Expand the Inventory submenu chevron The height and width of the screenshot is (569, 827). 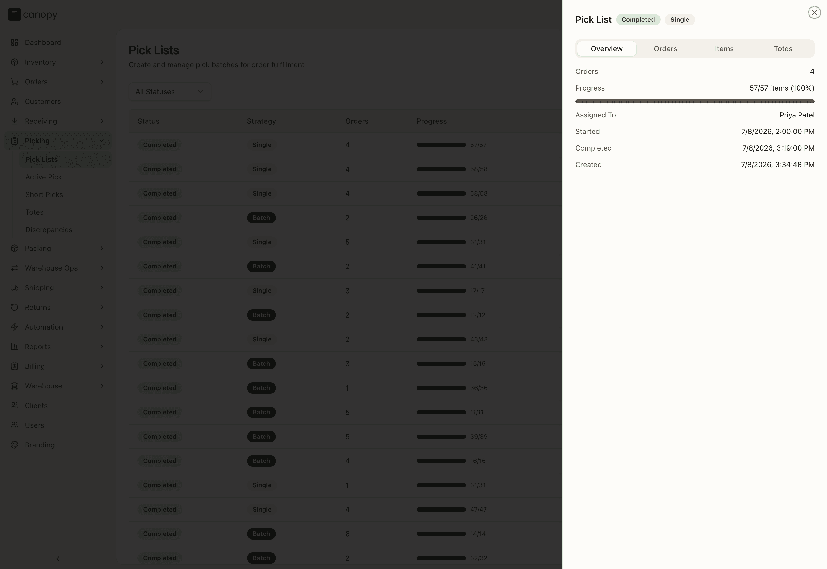click(x=102, y=62)
